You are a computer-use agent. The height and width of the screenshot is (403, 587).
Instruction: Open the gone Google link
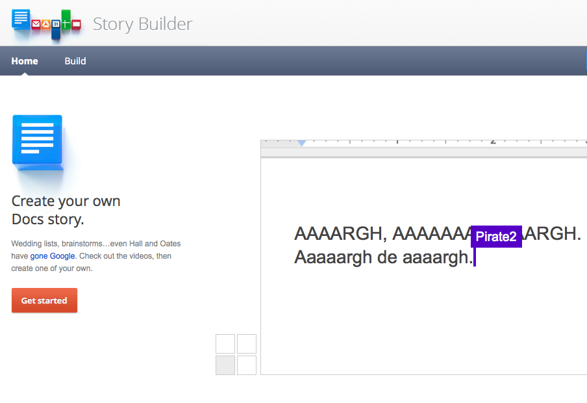coord(52,256)
